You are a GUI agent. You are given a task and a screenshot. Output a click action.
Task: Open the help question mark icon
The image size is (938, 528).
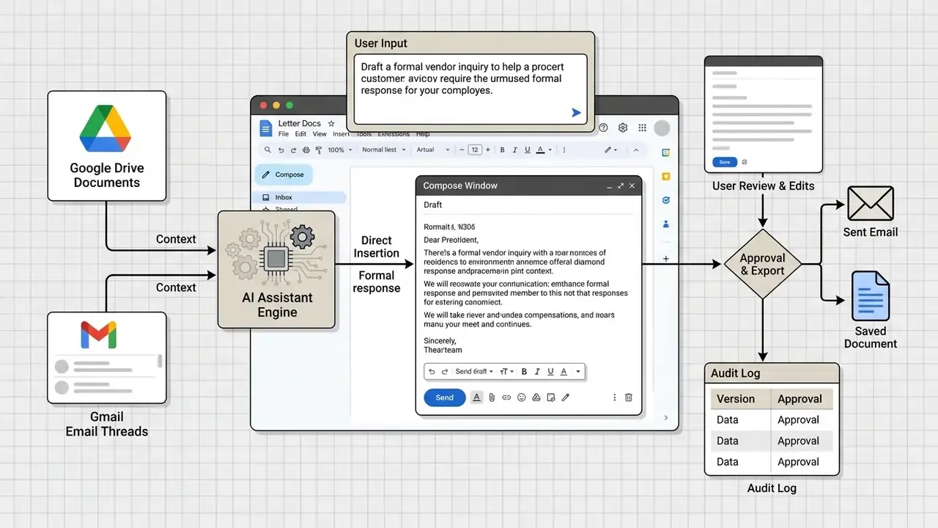pyautogui.click(x=603, y=128)
